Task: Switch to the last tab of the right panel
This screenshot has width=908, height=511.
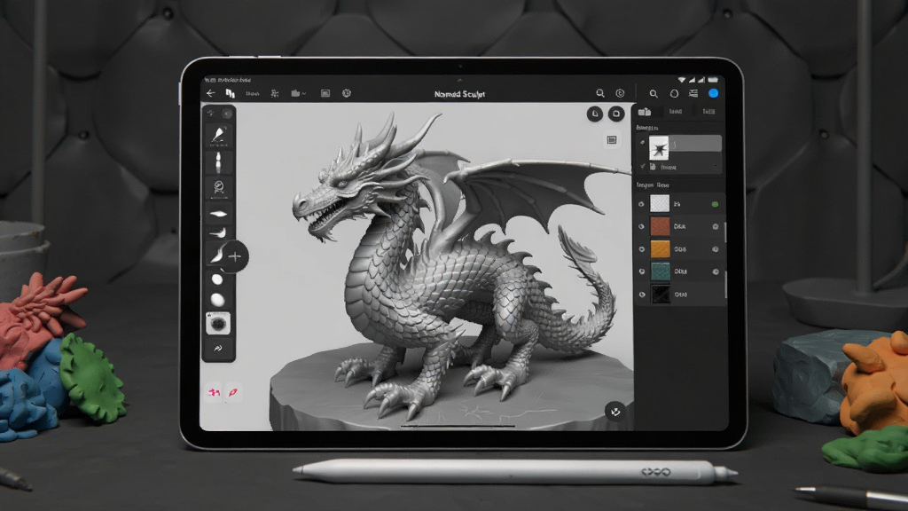Action: pos(708,112)
